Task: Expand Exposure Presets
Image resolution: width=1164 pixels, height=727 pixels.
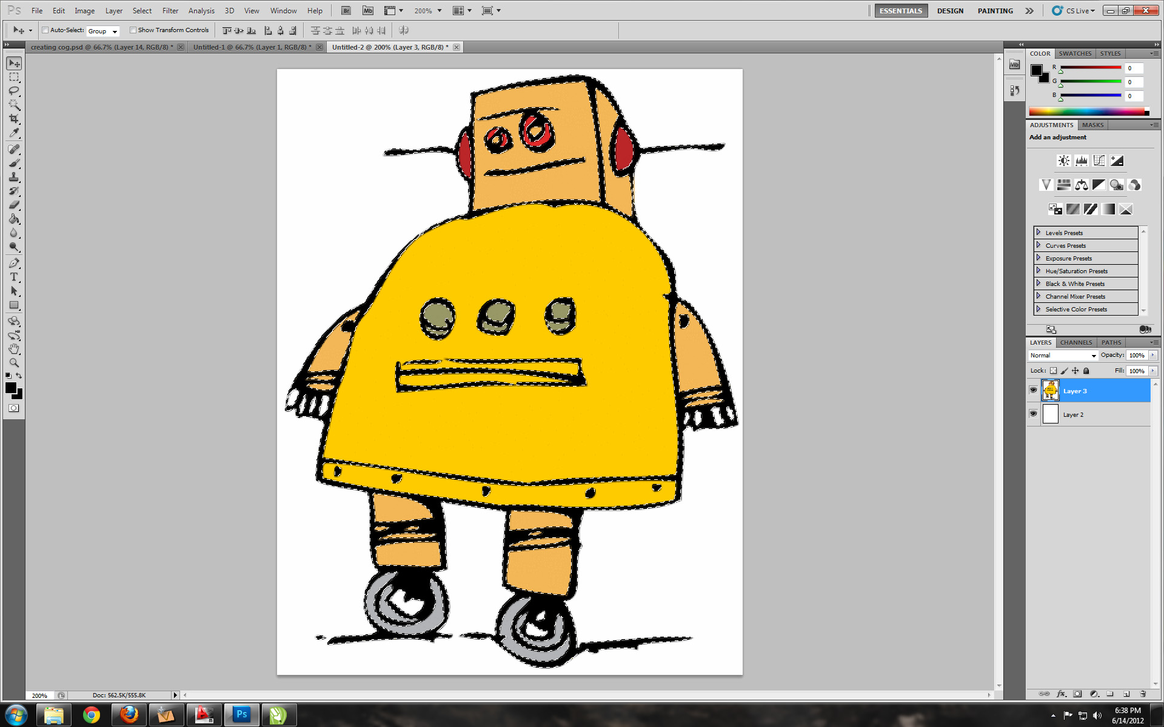Action: (1039, 258)
